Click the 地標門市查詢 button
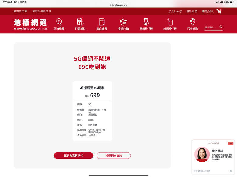The height and width of the screenshot is (177, 237). click(x=114, y=156)
